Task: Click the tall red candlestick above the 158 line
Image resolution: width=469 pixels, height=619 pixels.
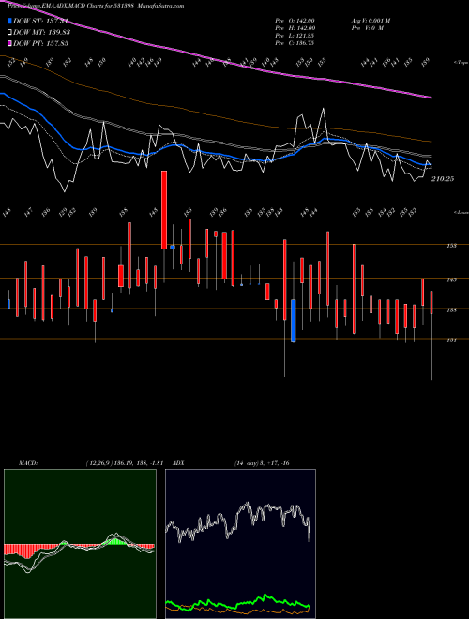Action: click(164, 210)
